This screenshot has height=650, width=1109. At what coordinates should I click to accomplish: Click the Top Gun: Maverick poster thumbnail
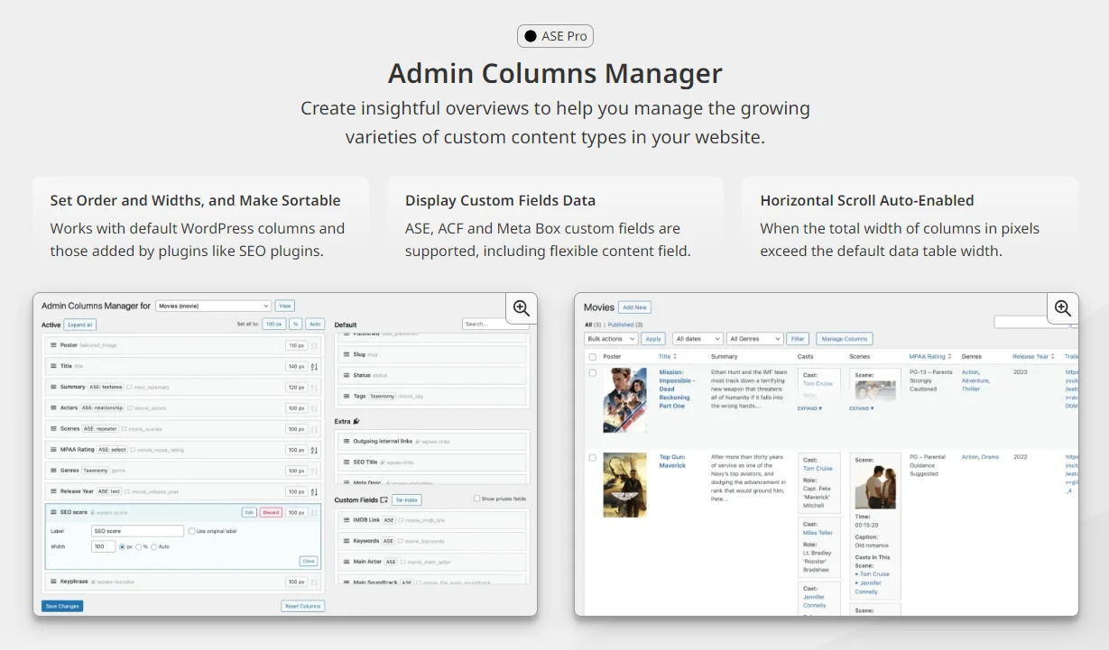[x=624, y=485]
